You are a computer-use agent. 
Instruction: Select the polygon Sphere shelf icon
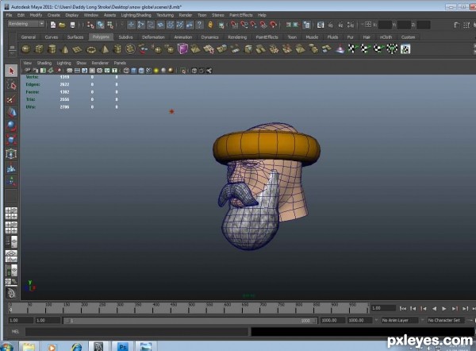point(26,49)
